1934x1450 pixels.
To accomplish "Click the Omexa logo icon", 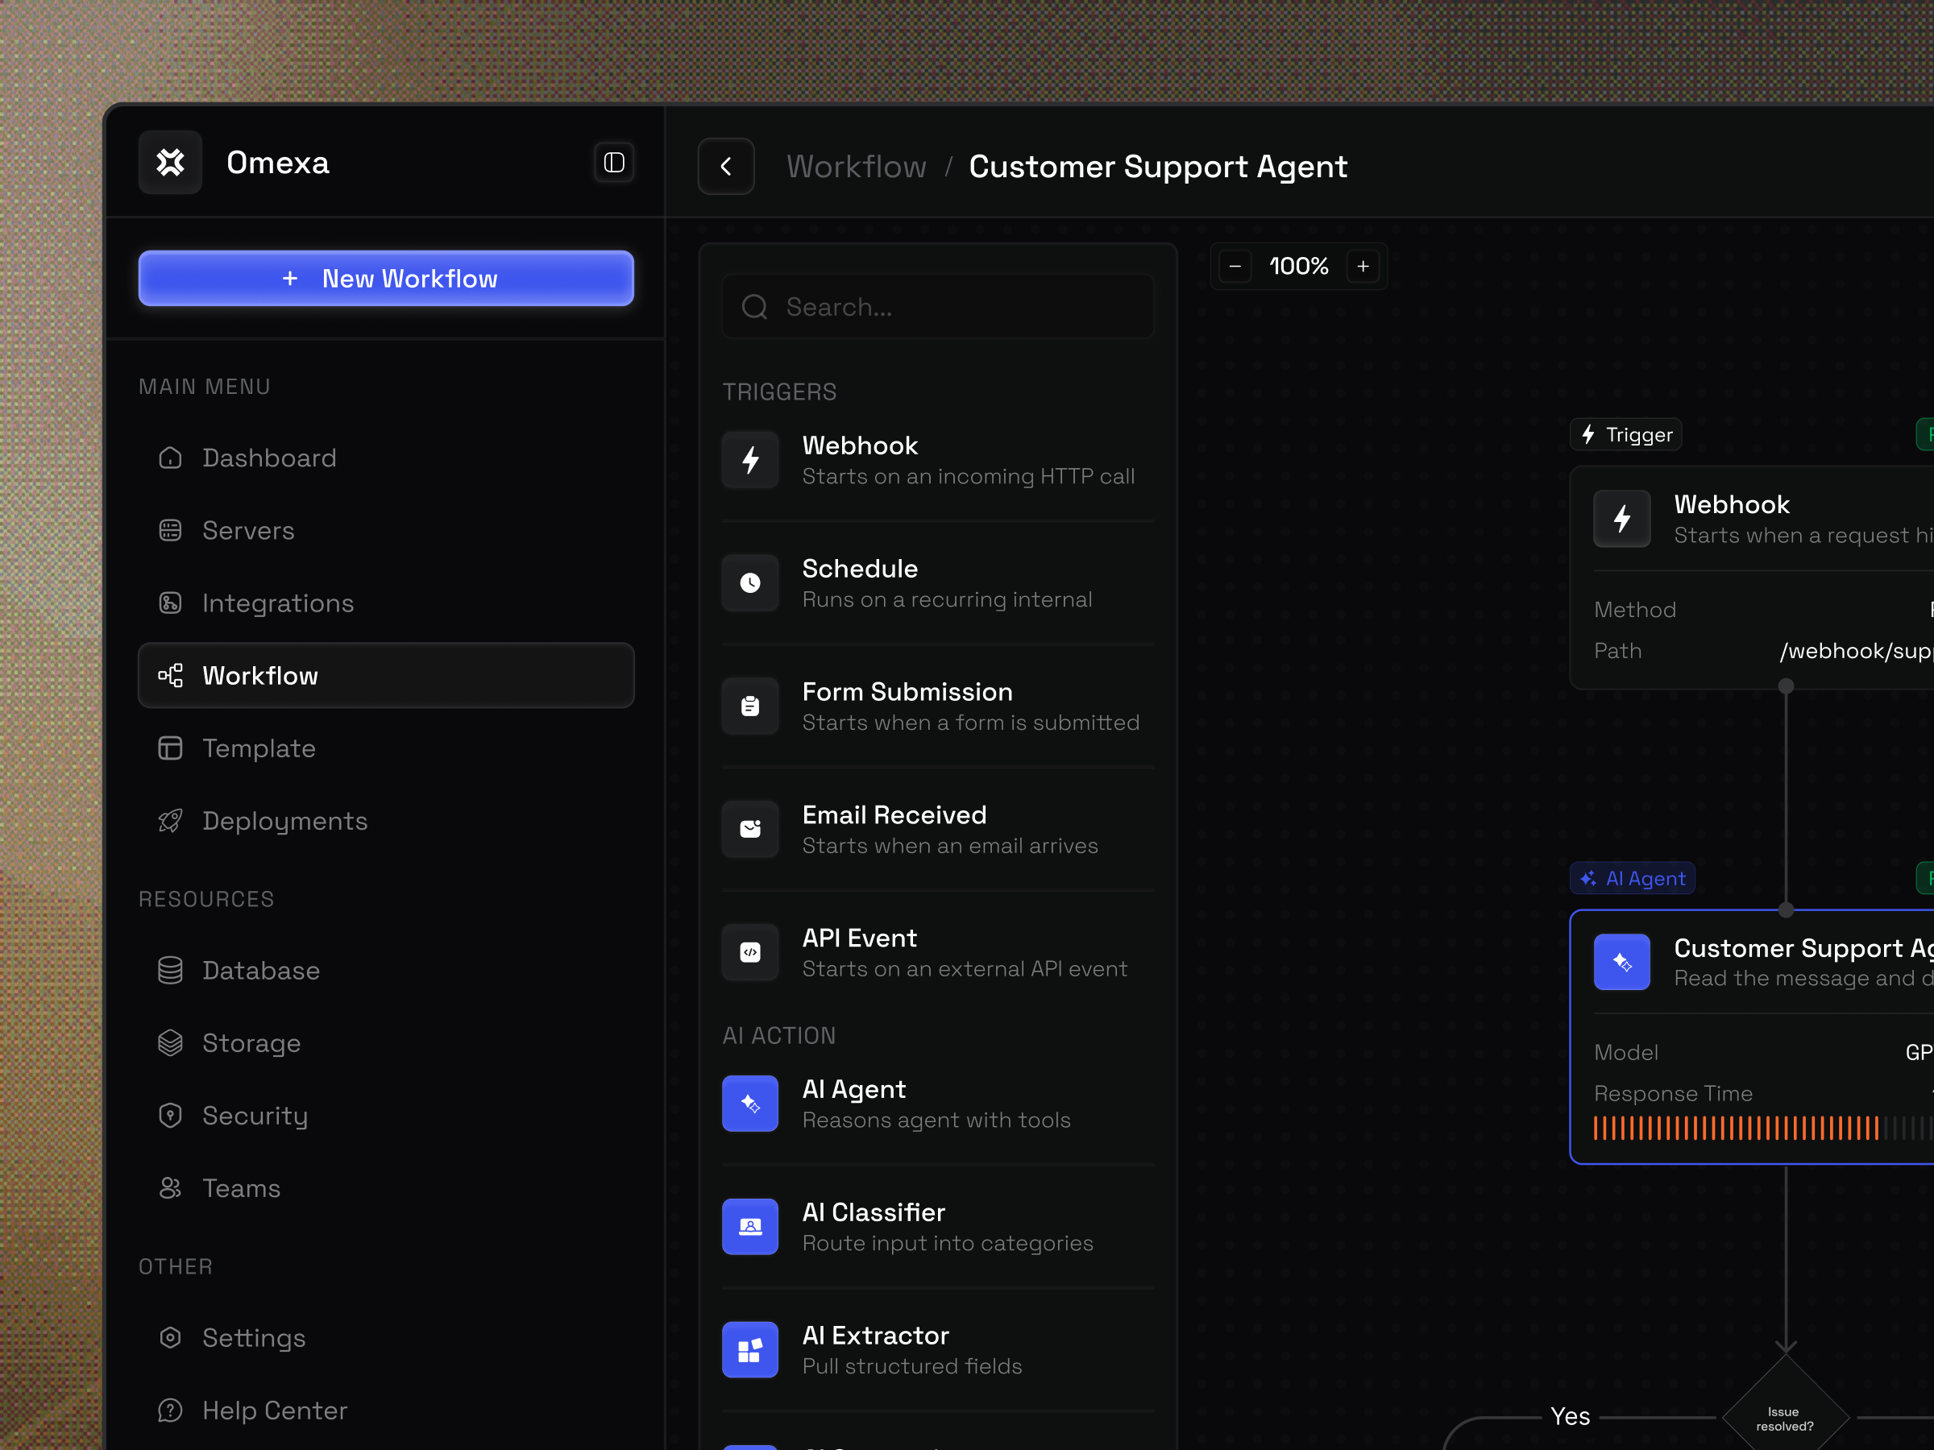I will 169,163.
